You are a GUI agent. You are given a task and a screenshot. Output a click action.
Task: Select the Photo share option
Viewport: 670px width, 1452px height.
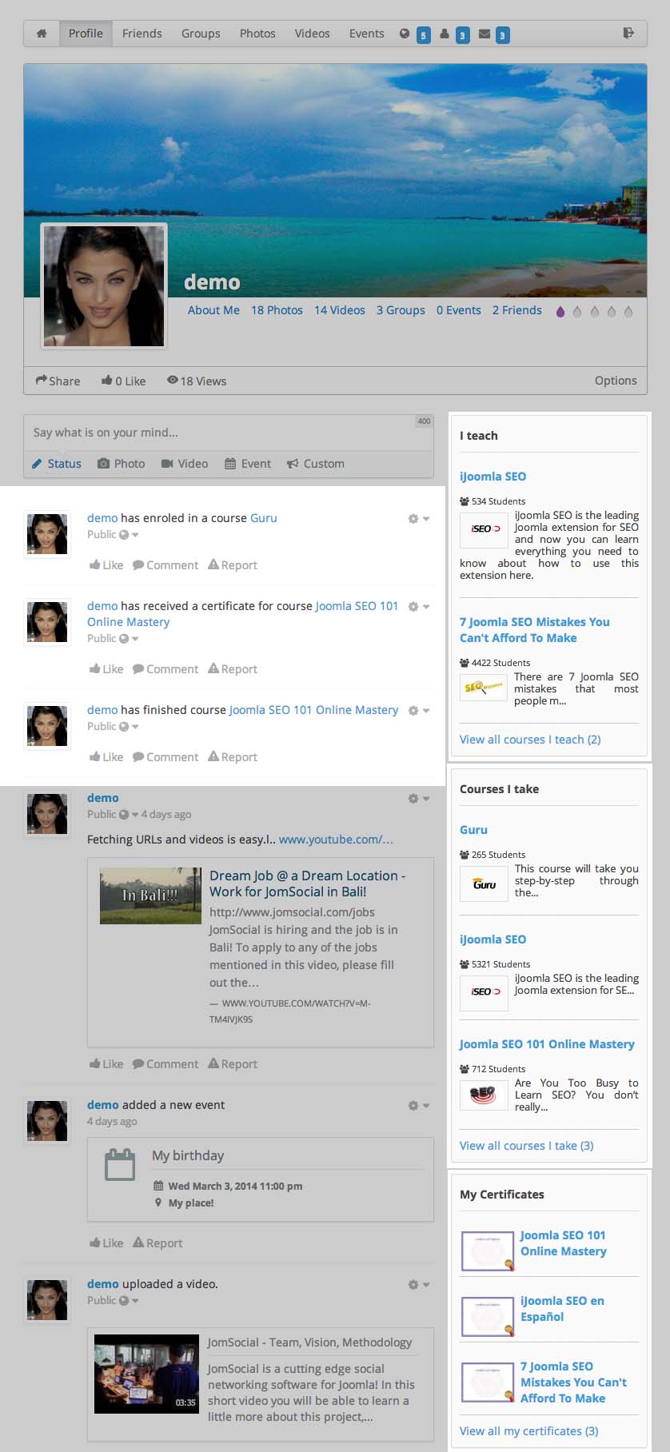(122, 464)
